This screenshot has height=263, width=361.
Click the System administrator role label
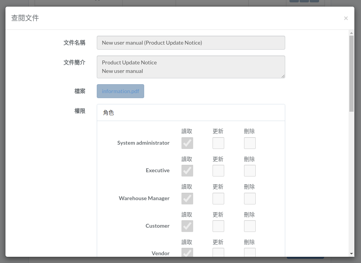[x=143, y=143]
